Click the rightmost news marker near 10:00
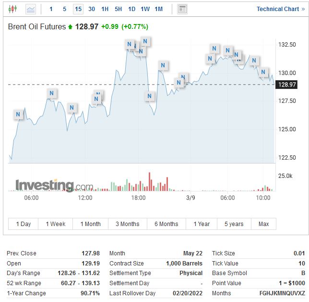 [x=263, y=72]
